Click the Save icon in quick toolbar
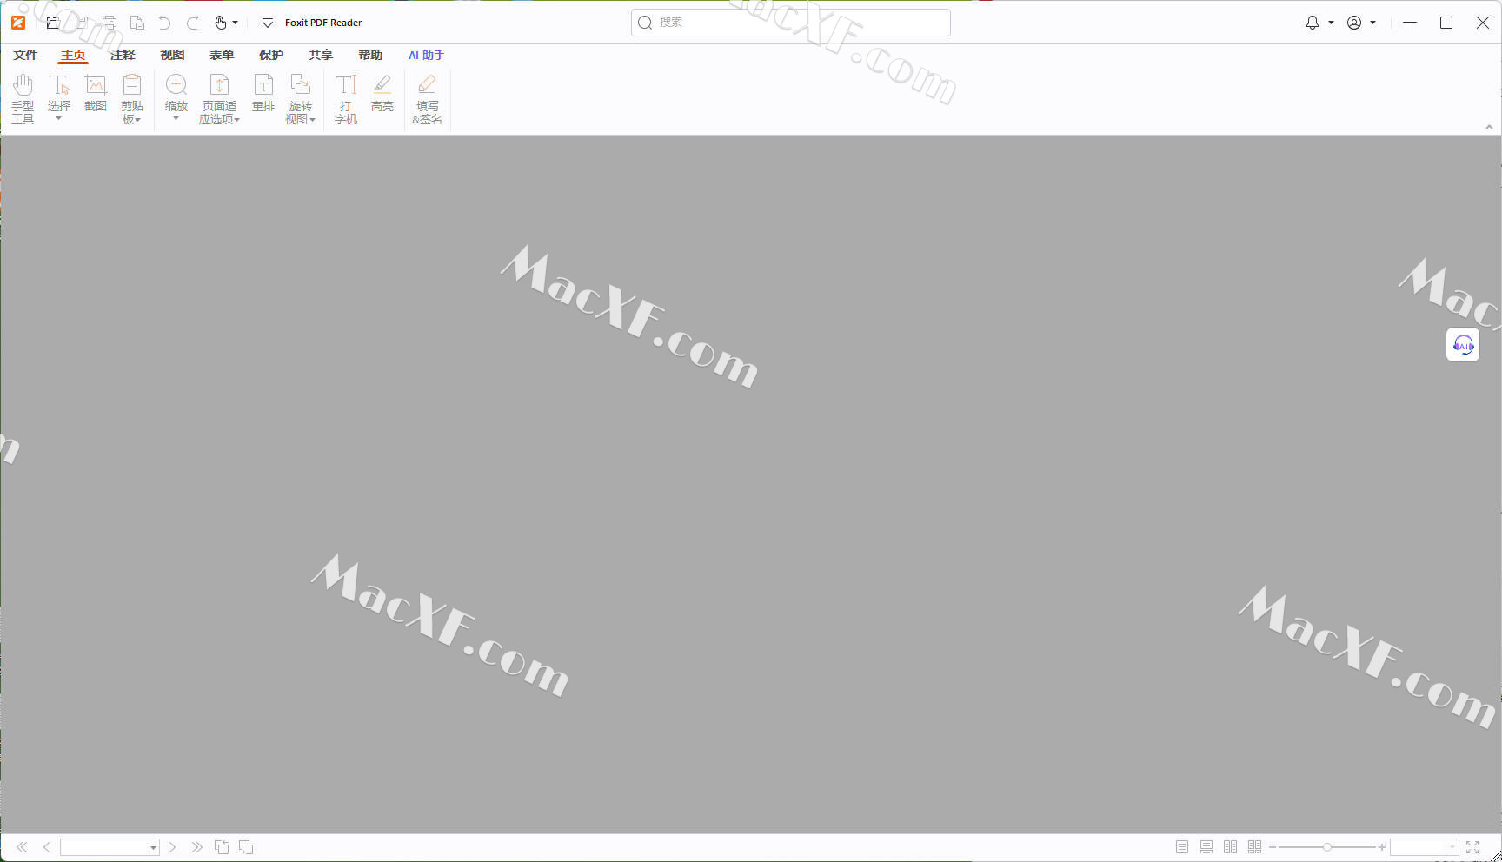Image resolution: width=1502 pixels, height=862 pixels. click(x=82, y=23)
